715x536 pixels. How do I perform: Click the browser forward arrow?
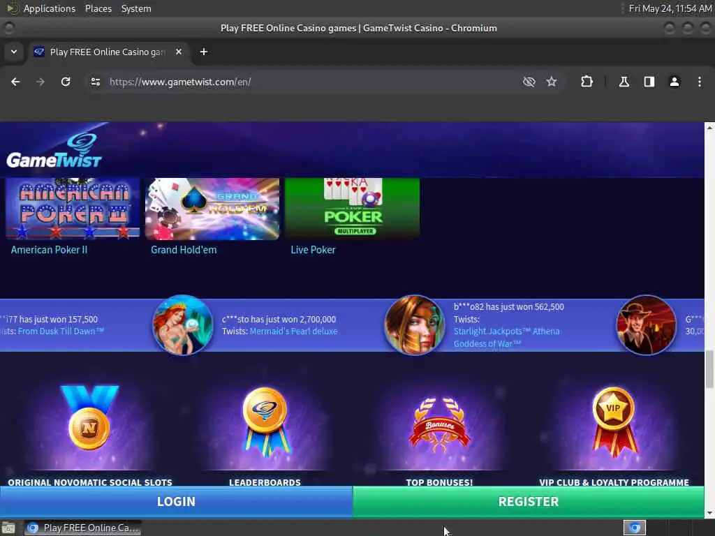40,82
